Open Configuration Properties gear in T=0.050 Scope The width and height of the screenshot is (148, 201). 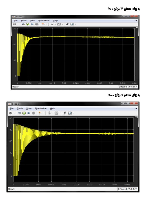tap(15, 24)
